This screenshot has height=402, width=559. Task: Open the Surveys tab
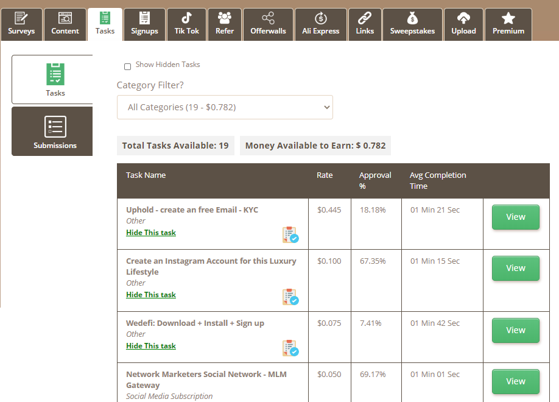coord(21,24)
